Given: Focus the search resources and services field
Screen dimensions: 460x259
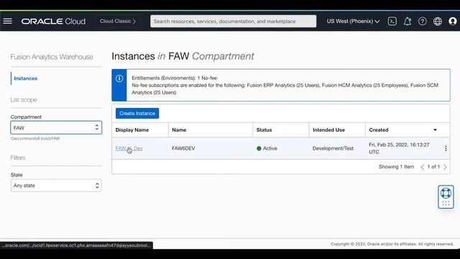Looking at the screenshot, I should [x=233, y=21].
